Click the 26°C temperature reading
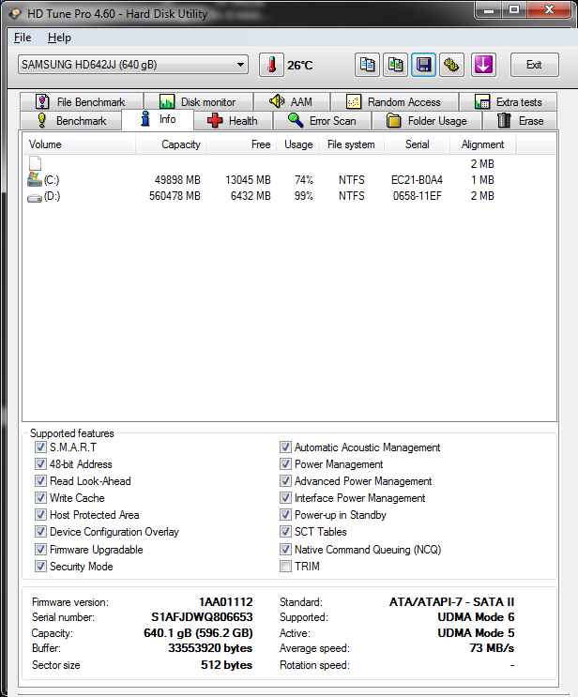Viewport: 578px width, 697px height. (x=299, y=66)
